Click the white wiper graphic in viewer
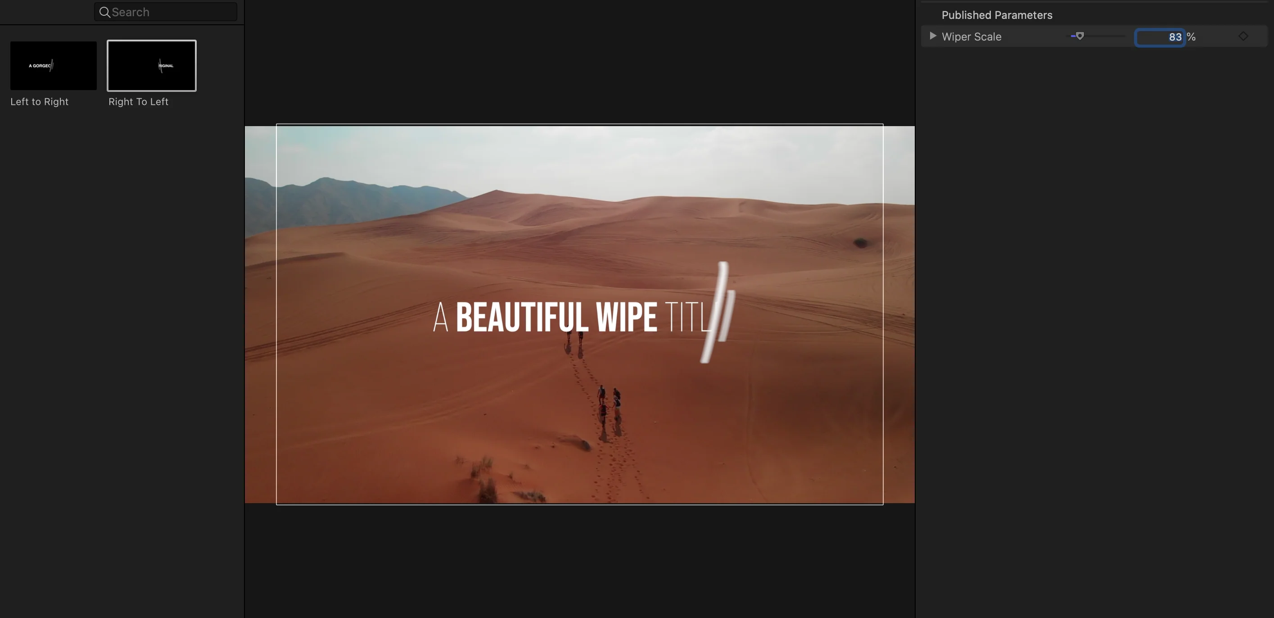The image size is (1274, 618). (x=718, y=312)
